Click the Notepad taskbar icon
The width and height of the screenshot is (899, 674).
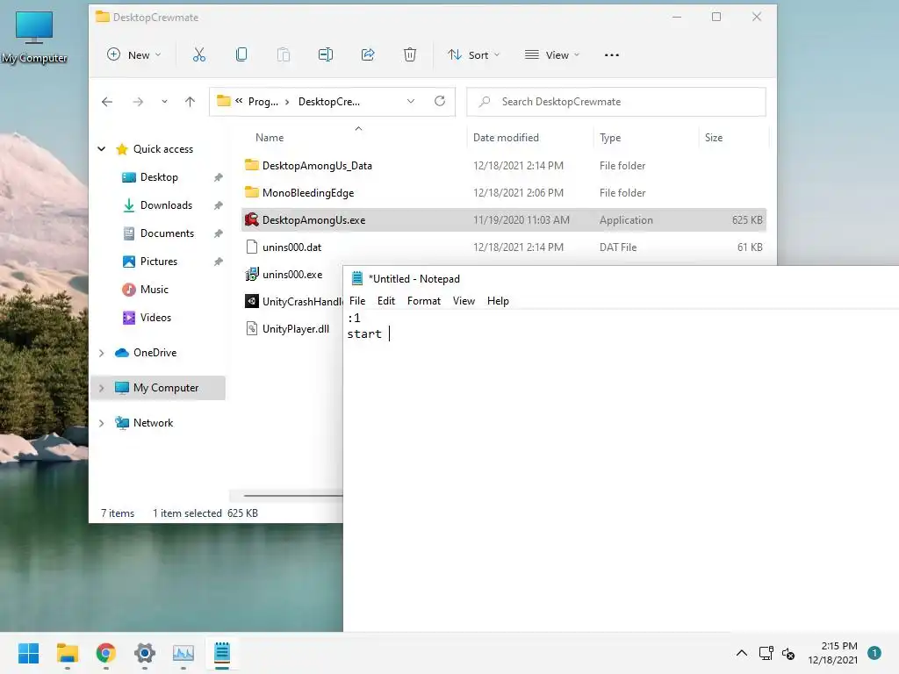[x=222, y=653]
